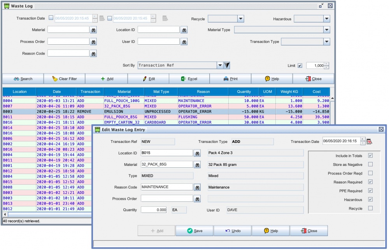Click the sort direction funnel icon
This screenshot has height=250, width=389.
(x=227, y=65)
